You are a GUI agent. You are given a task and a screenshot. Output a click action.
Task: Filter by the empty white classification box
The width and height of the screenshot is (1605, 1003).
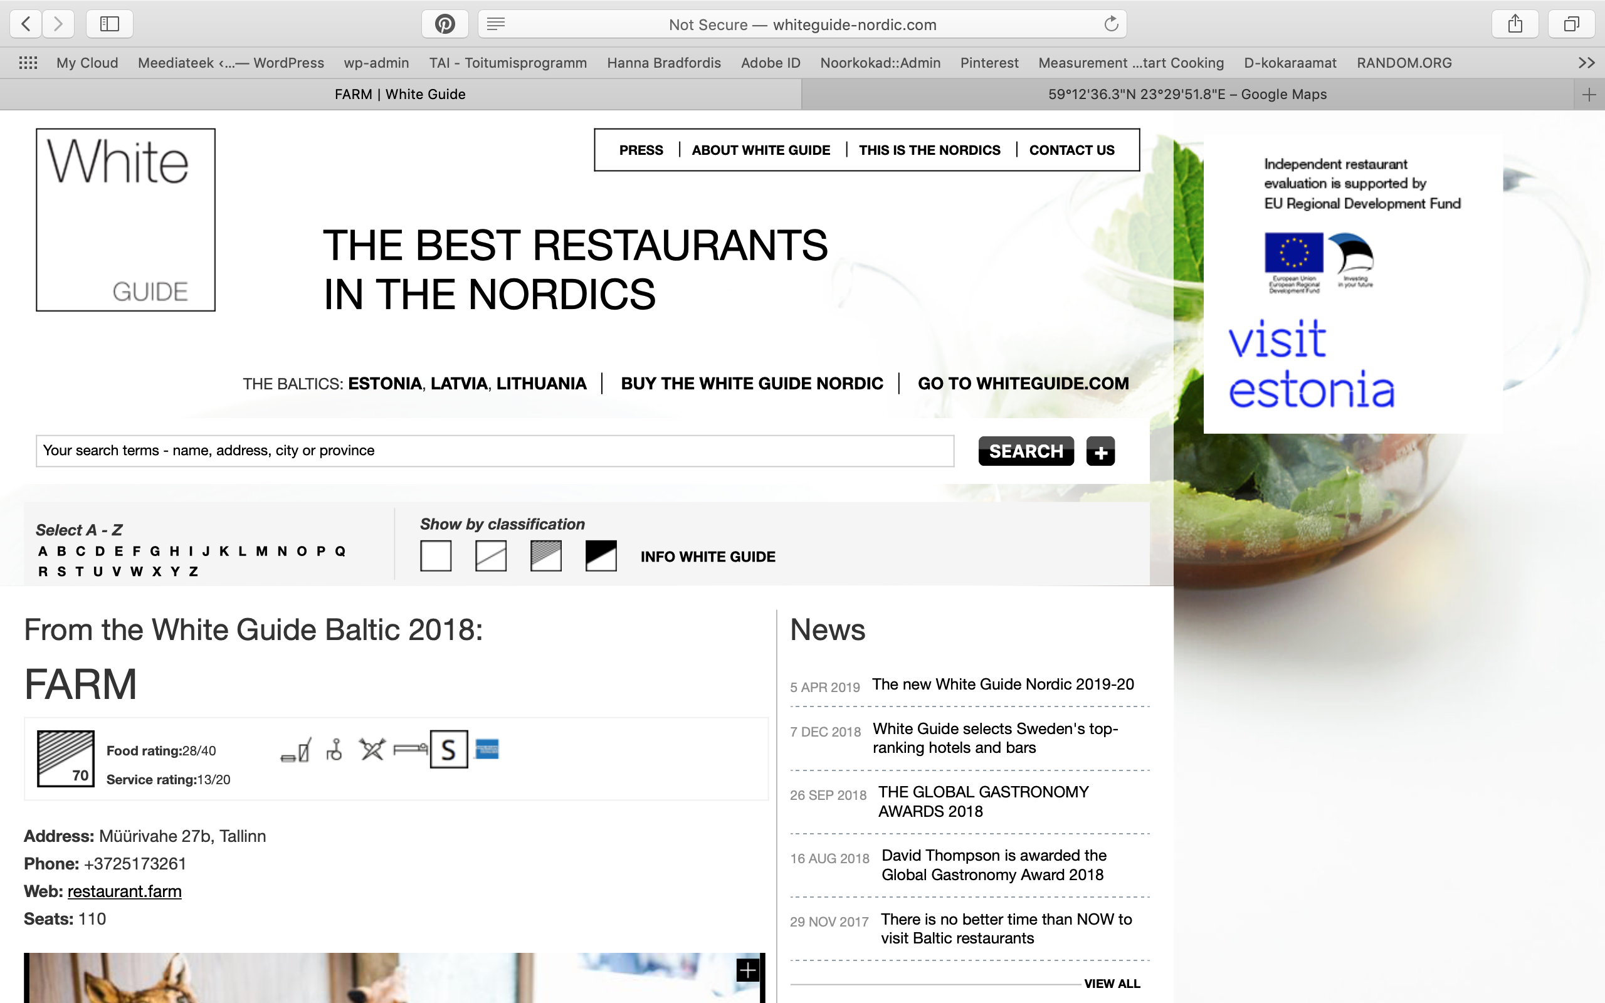pos(436,556)
